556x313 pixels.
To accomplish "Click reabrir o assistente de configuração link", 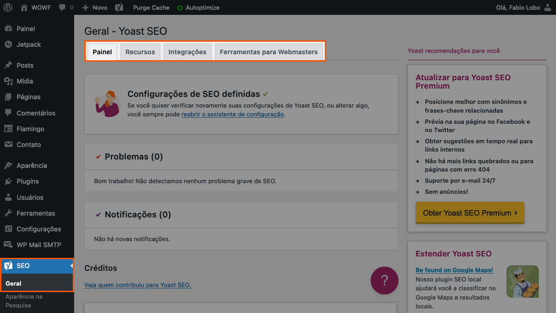I will click(233, 114).
